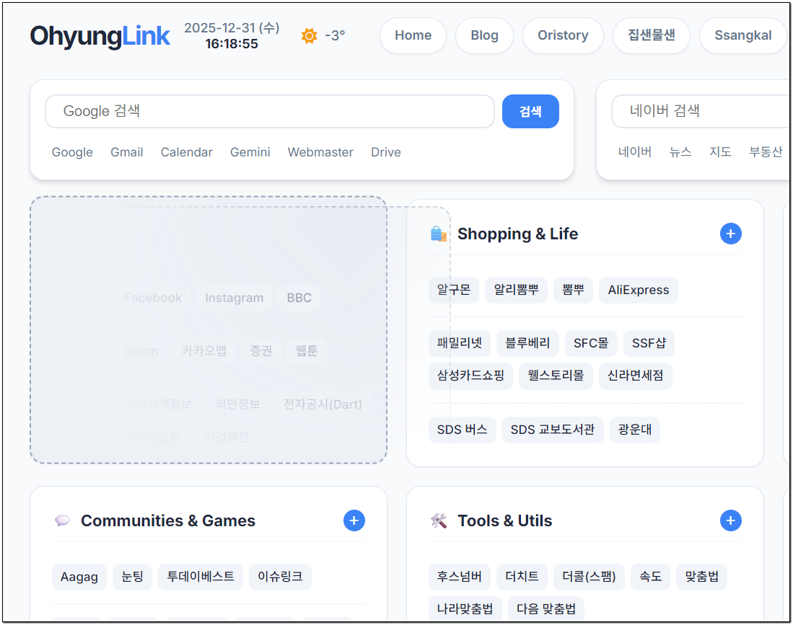Open the SDS 교보도서관 shortcut
The width and height of the screenshot is (793, 625).
click(552, 430)
